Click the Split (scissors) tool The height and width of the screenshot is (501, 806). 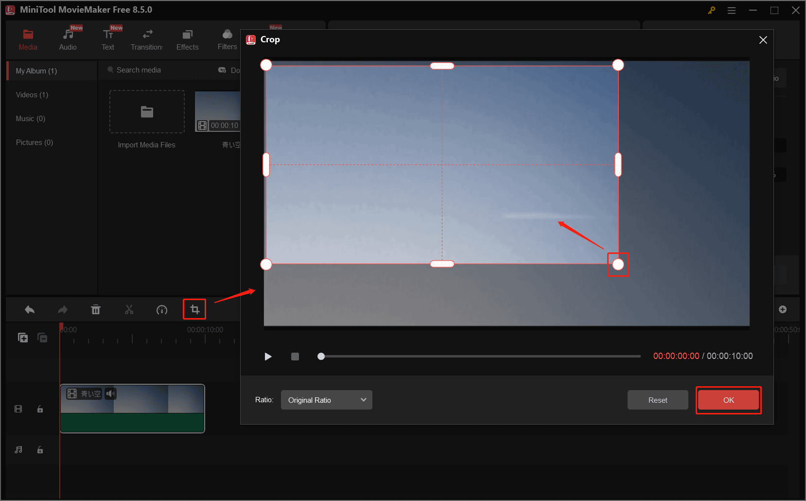pyautogui.click(x=129, y=309)
